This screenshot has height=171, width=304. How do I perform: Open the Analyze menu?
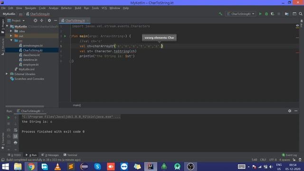[54, 8]
